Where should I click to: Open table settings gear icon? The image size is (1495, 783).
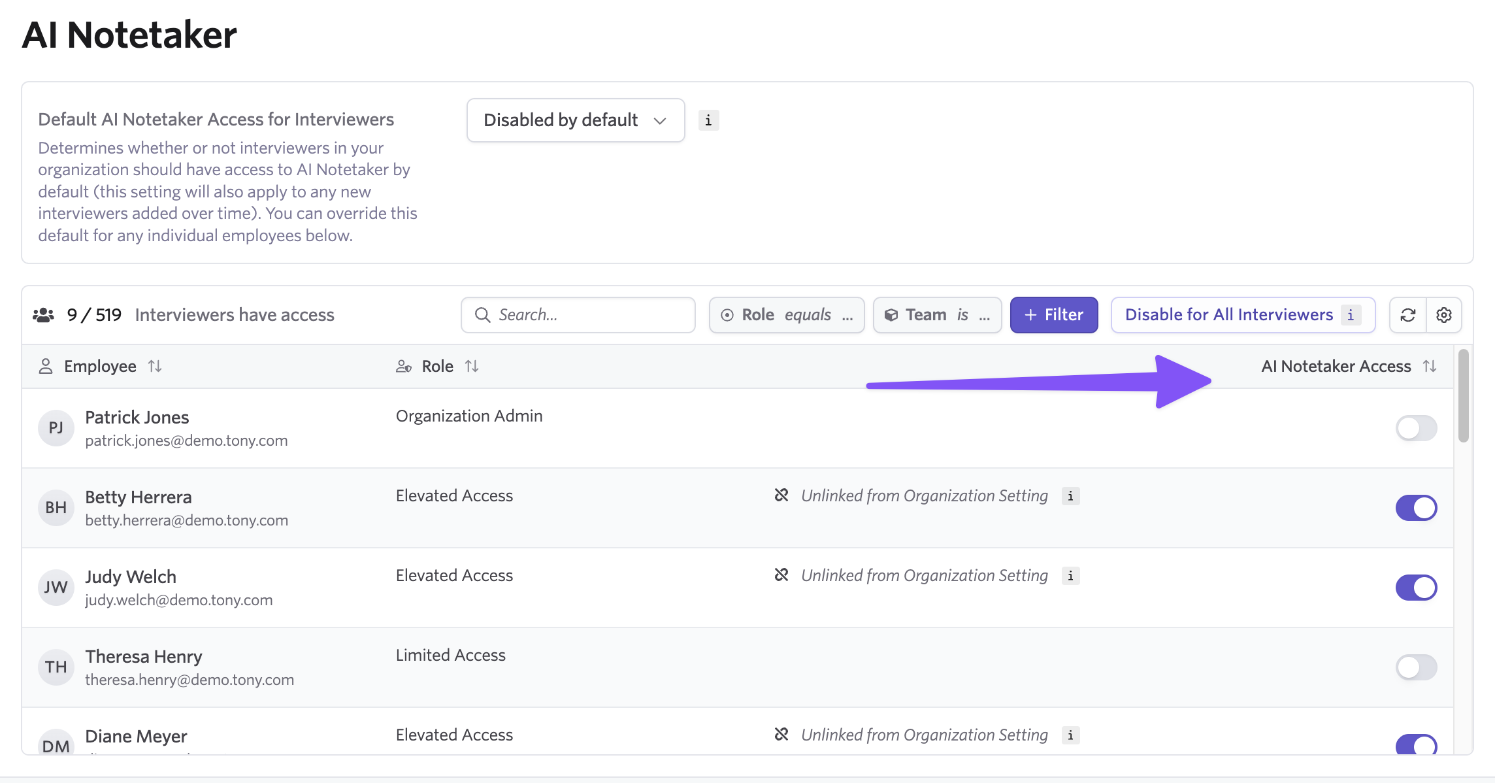pos(1444,315)
